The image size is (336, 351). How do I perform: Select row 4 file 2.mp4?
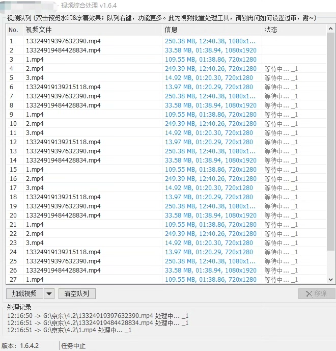point(35,69)
